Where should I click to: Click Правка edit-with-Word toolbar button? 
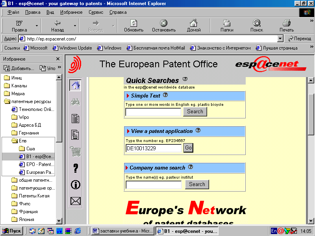coord(19,26)
